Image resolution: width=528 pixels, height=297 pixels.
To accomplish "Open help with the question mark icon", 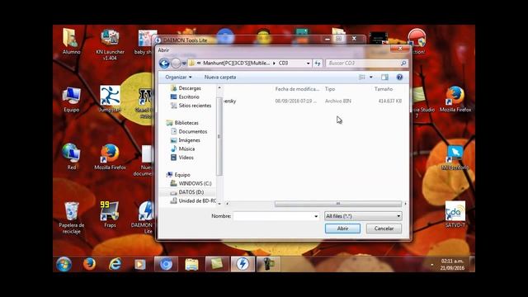I will click(399, 77).
